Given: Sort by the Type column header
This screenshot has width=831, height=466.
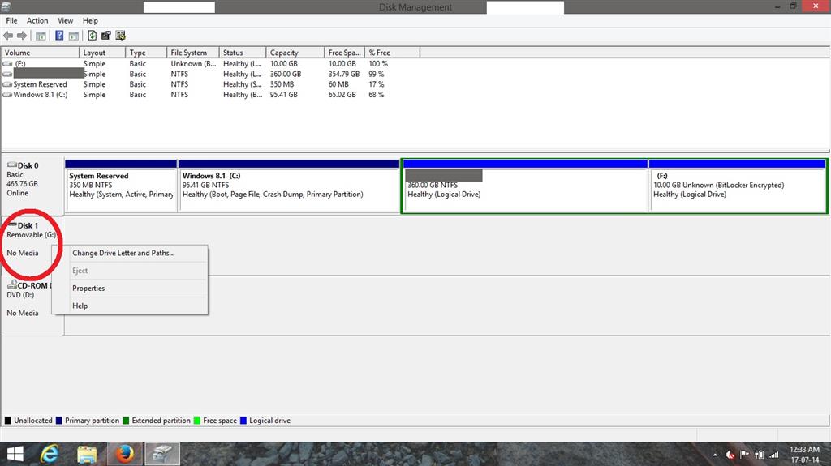Looking at the screenshot, I should 146,53.
